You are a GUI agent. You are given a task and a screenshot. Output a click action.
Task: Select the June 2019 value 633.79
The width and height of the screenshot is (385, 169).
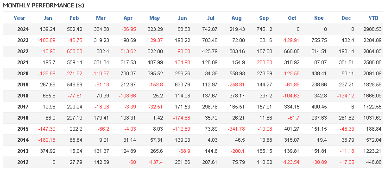[182, 84]
